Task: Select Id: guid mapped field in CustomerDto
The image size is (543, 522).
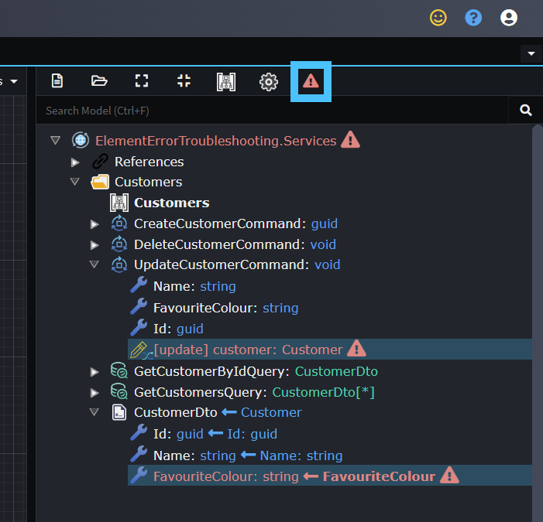Action: point(215,434)
